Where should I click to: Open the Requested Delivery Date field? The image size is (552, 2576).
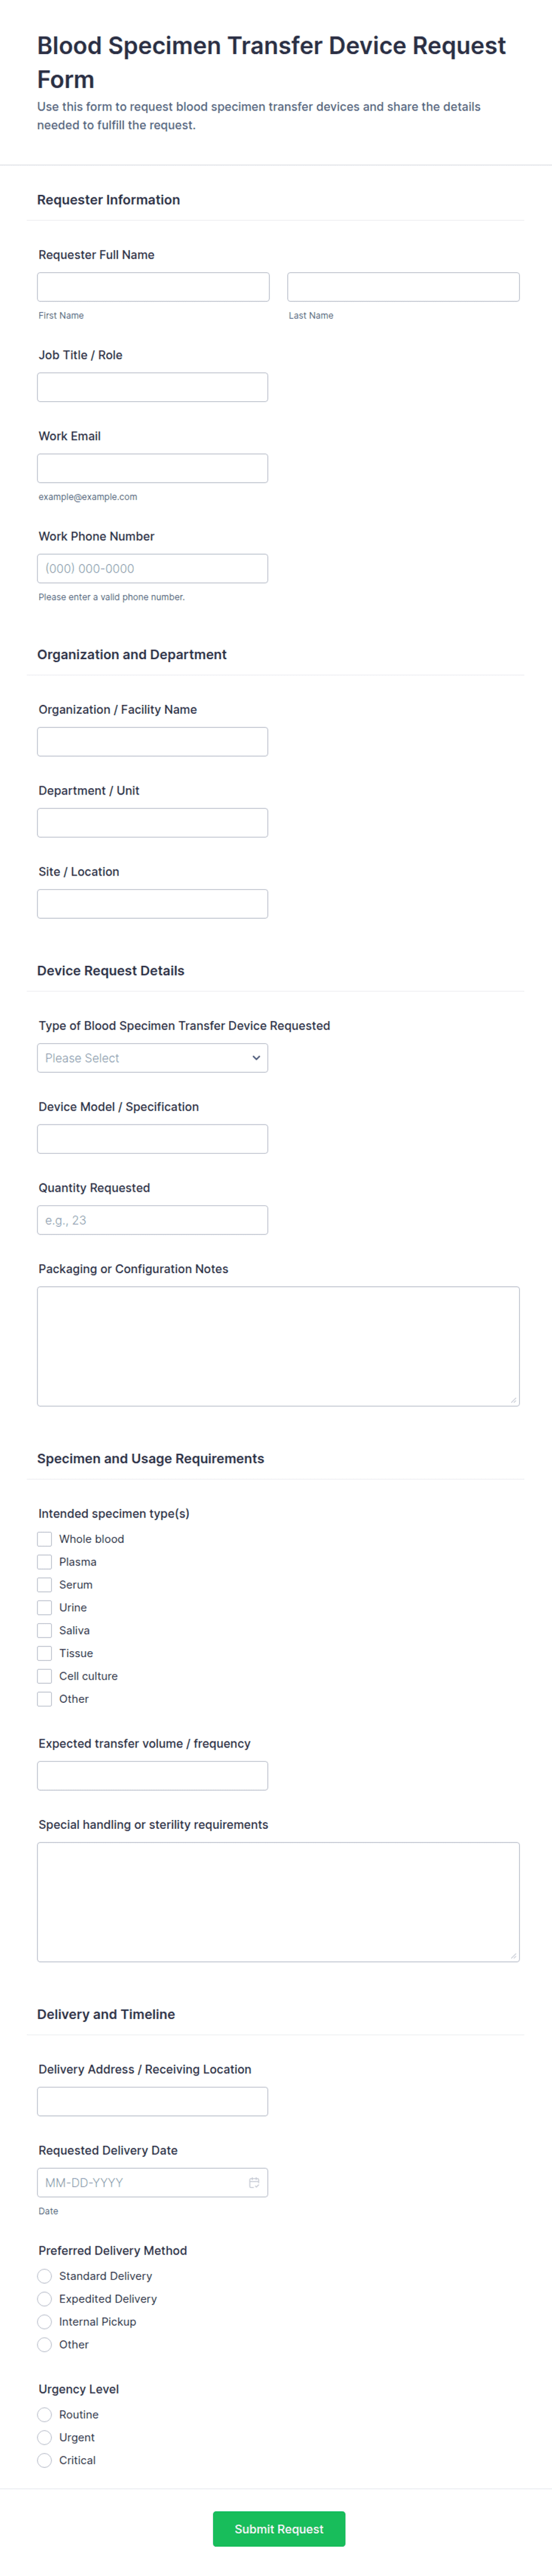(139, 2182)
